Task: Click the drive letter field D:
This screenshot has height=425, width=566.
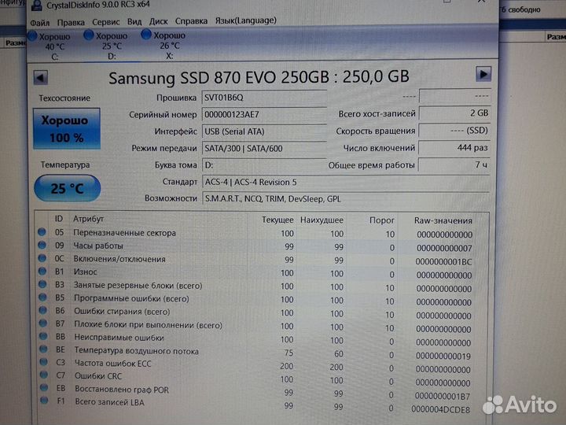Action: (x=264, y=165)
